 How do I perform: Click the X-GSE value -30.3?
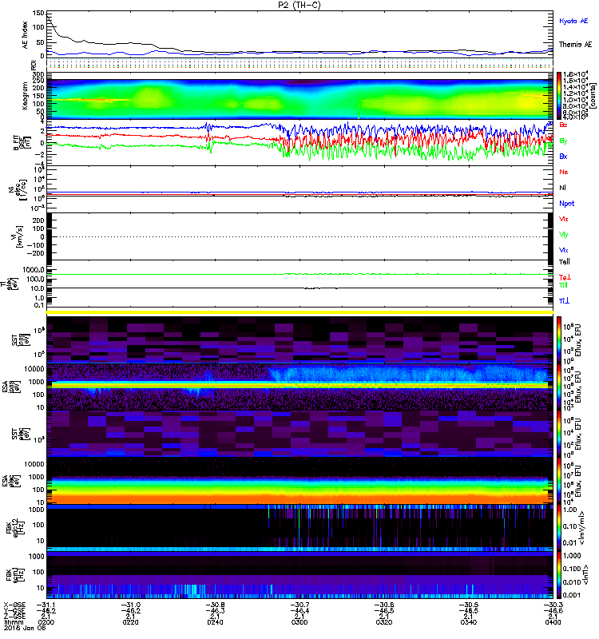(x=553, y=605)
